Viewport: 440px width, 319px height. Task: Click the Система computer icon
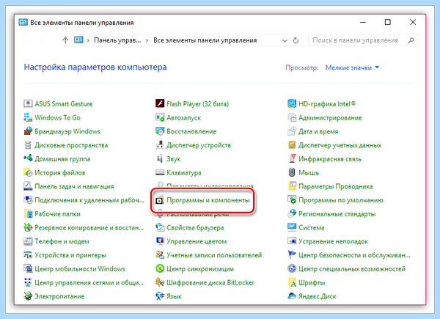pyautogui.click(x=292, y=227)
